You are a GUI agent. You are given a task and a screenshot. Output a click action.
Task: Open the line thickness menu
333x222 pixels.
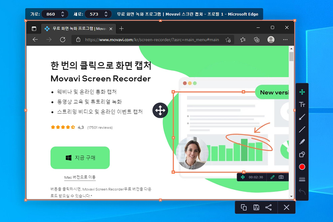coord(302,179)
